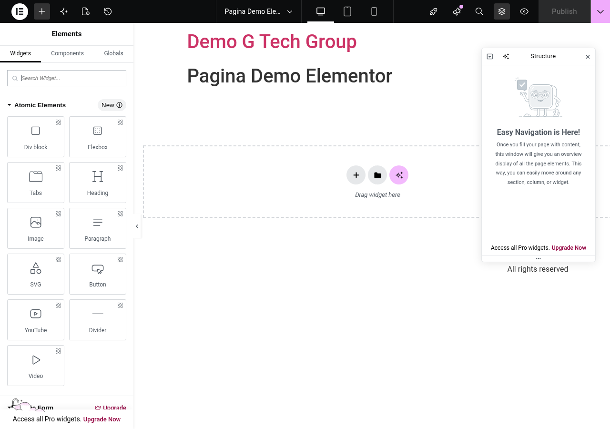
Task: Open What's New megaphone notifications
Action: [x=457, y=11]
